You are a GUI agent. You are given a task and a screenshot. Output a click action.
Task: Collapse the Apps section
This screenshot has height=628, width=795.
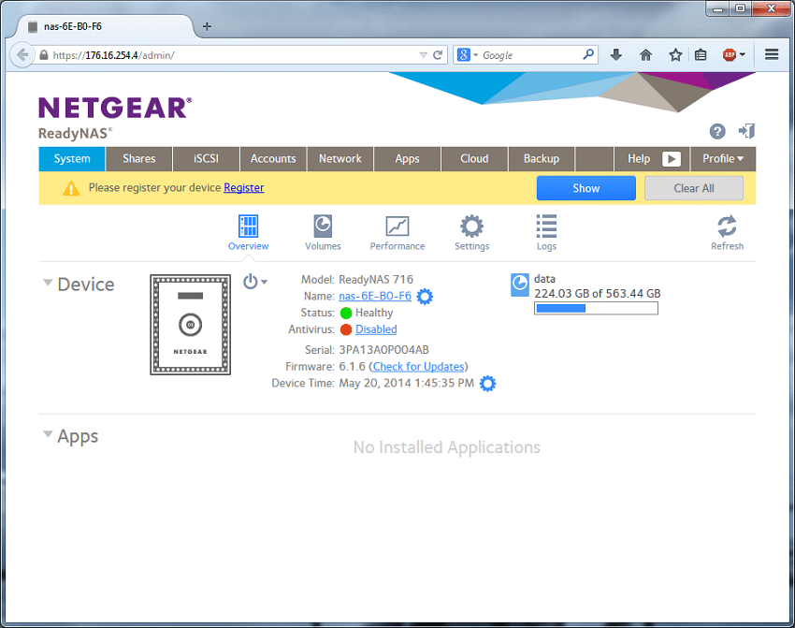pyautogui.click(x=48, y=433)
